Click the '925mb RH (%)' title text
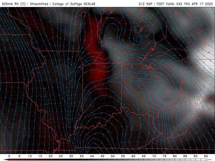 [14, 4]
